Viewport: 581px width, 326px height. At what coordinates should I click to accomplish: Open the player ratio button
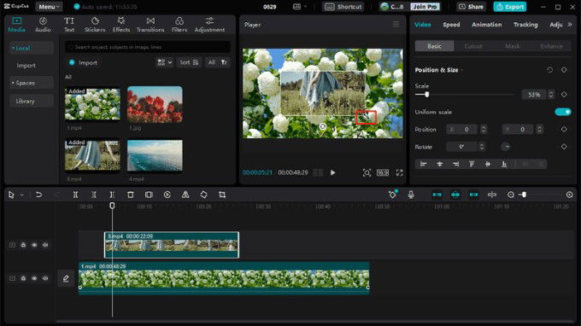[x=383, y=172]
